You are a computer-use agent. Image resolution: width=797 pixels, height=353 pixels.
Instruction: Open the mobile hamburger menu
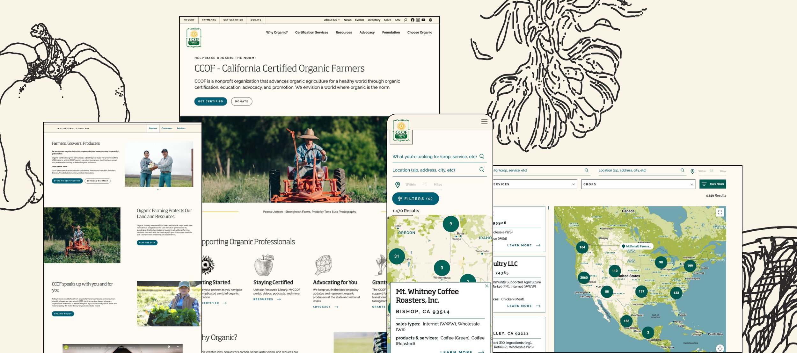[484, 122]
